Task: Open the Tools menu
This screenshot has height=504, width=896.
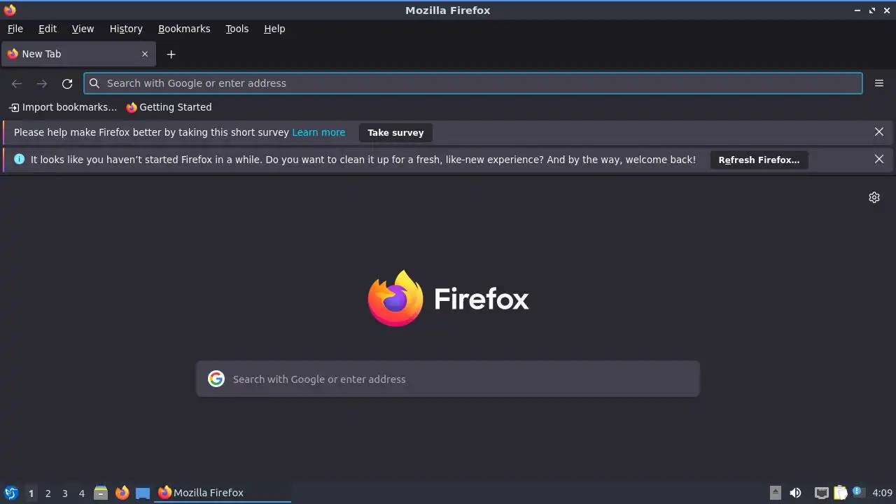Action: pyautogui.click(x=237, y=29)
